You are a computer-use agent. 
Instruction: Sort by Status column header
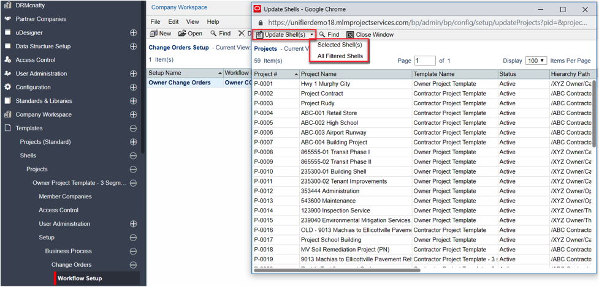pyautogui.click(x=524, y=74)
